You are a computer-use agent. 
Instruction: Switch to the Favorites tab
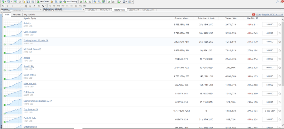coord(17,14)
